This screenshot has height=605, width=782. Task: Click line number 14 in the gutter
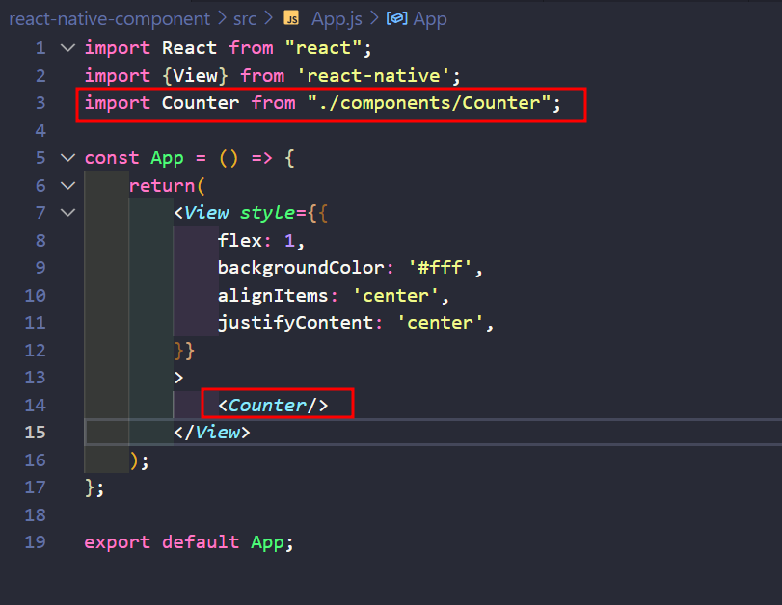point(35,406)
